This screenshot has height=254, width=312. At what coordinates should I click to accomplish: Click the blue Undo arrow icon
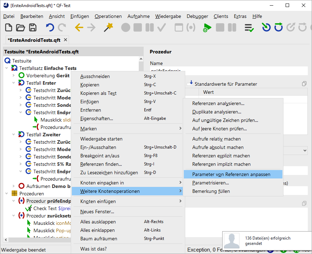50,27
